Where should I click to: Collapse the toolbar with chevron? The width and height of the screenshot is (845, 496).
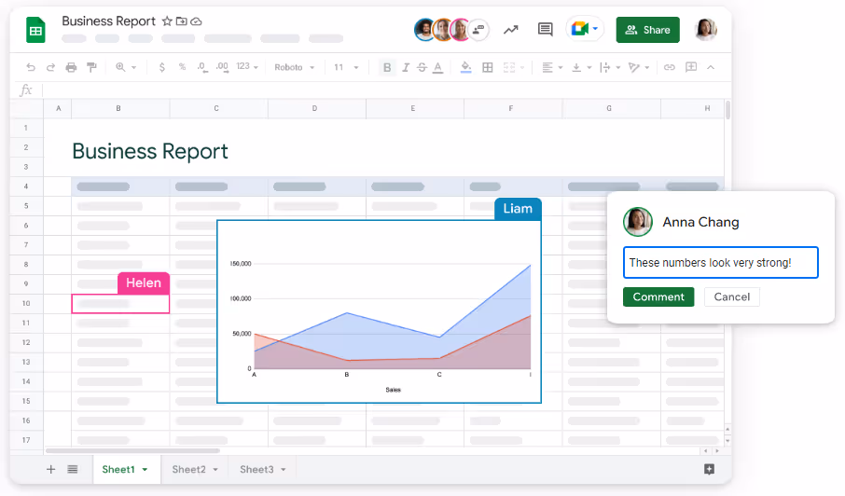tap(711, 67)
